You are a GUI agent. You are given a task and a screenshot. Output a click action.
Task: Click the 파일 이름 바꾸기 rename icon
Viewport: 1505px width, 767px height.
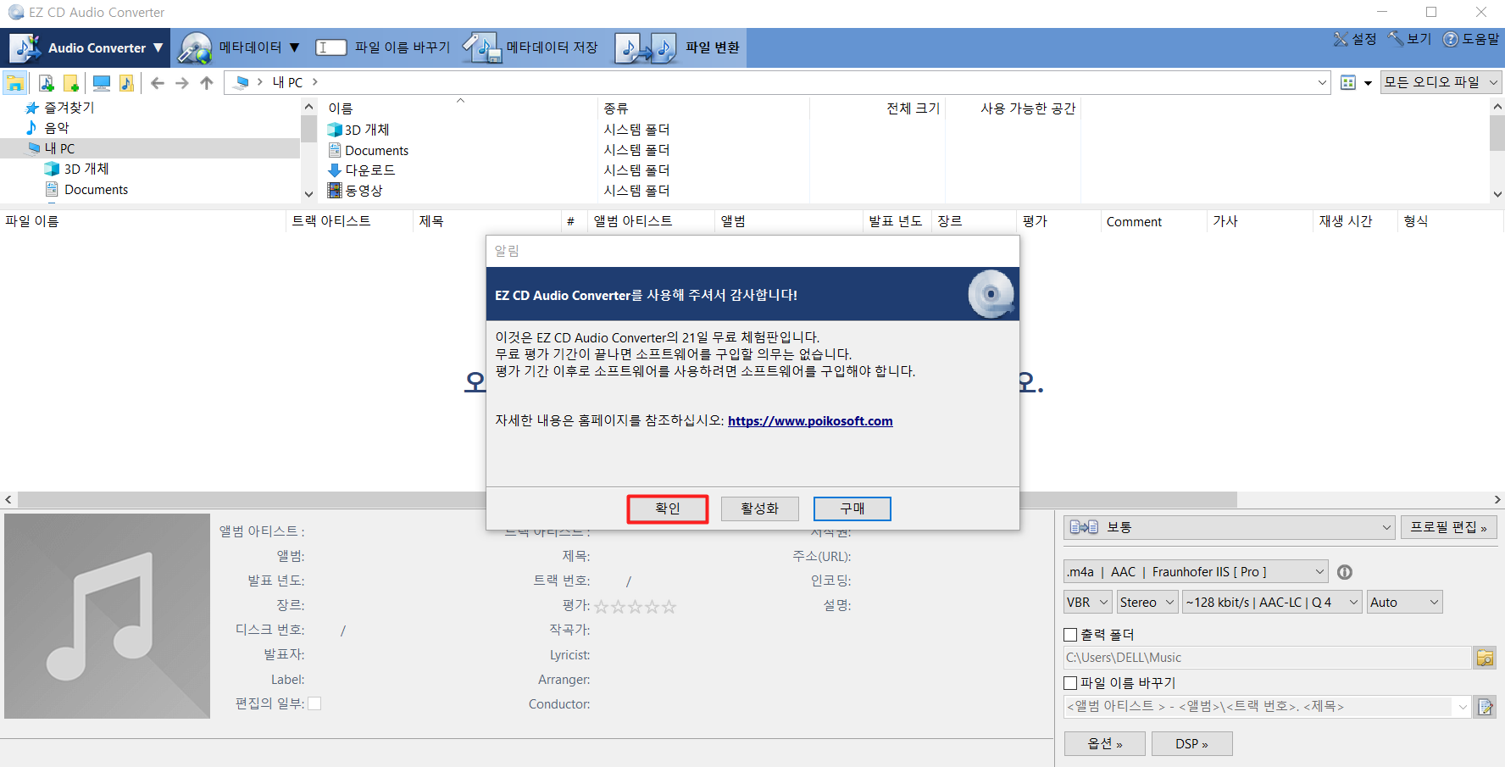coord(331,47)
